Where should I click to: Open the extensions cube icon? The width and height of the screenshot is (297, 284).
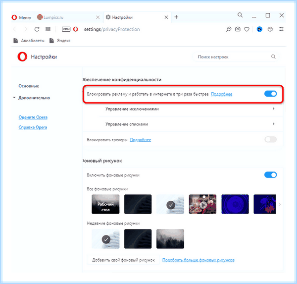[x=270, y=29]
